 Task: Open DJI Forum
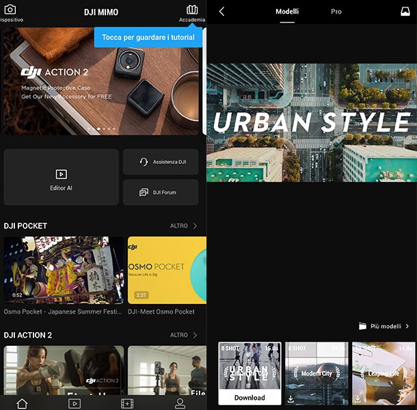161,192
